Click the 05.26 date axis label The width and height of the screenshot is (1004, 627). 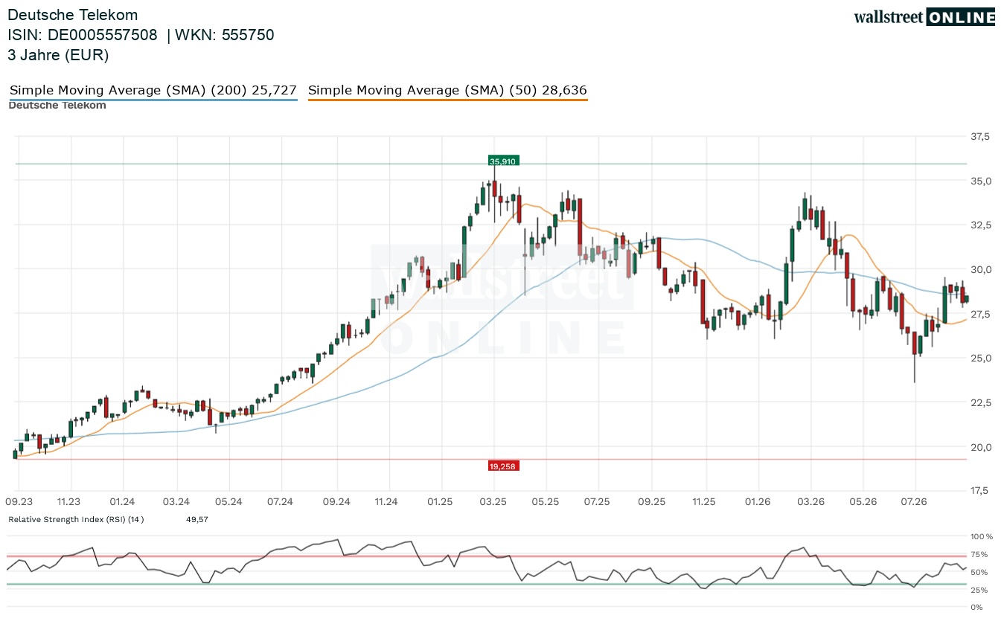863,502
